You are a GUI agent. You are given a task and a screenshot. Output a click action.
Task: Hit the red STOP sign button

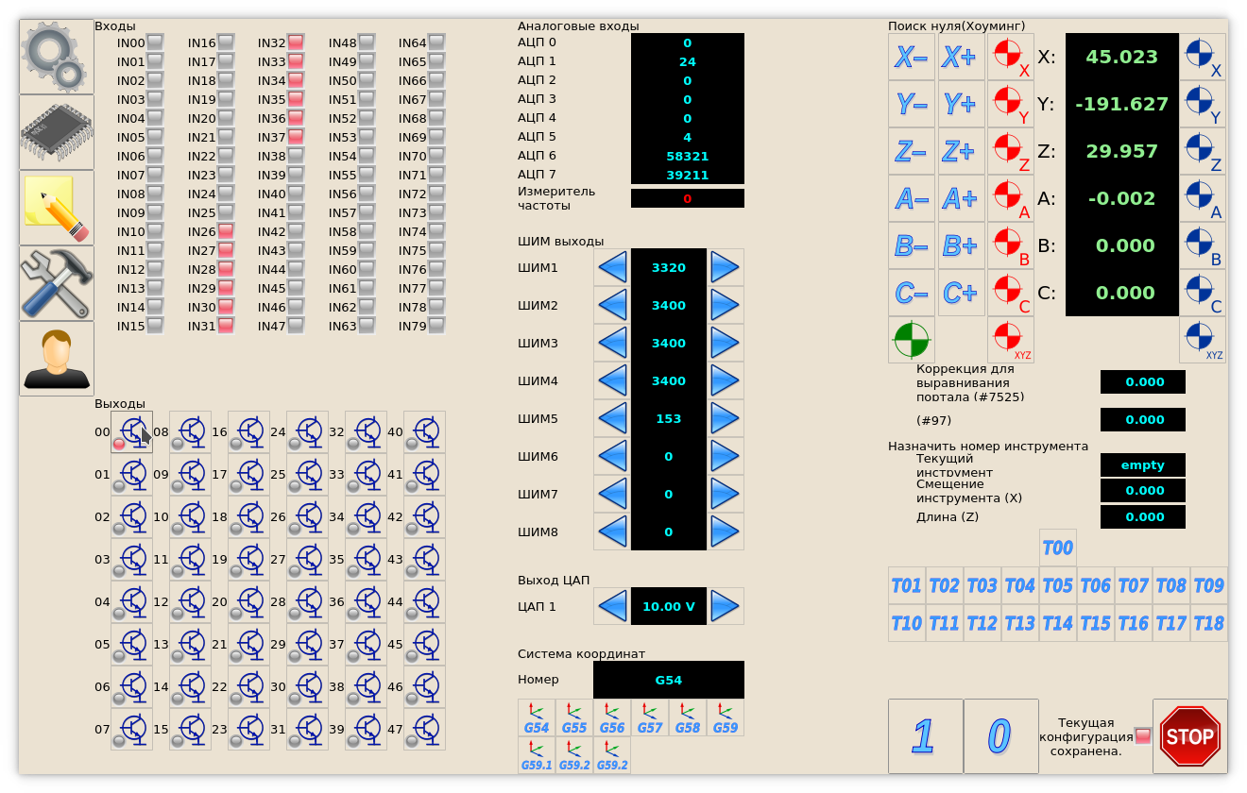point(1190,736)
